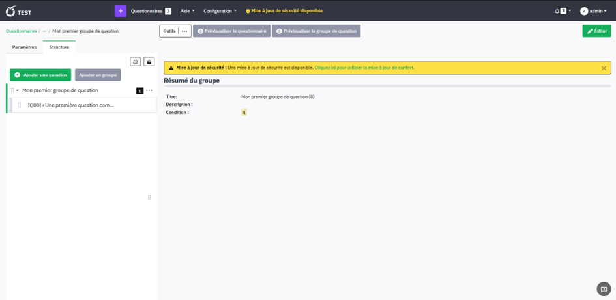616x300 pixels.
Task: Open the Questionnaires menu item
Action: click(147, 11)
